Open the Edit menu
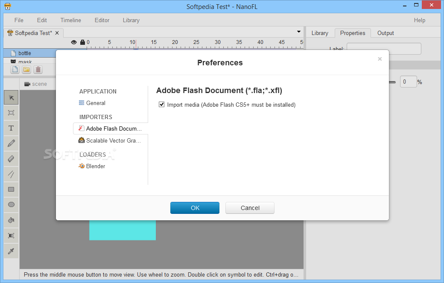Viewport: 444px width, 283px height. (x=42, y=20)
